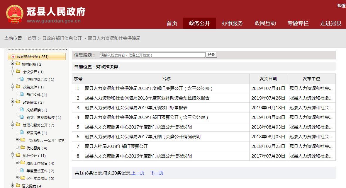The width and height of the screenshot is (346, 188).
Task: Collapse the 会议公开 tree node
Action: pos(13,71)
